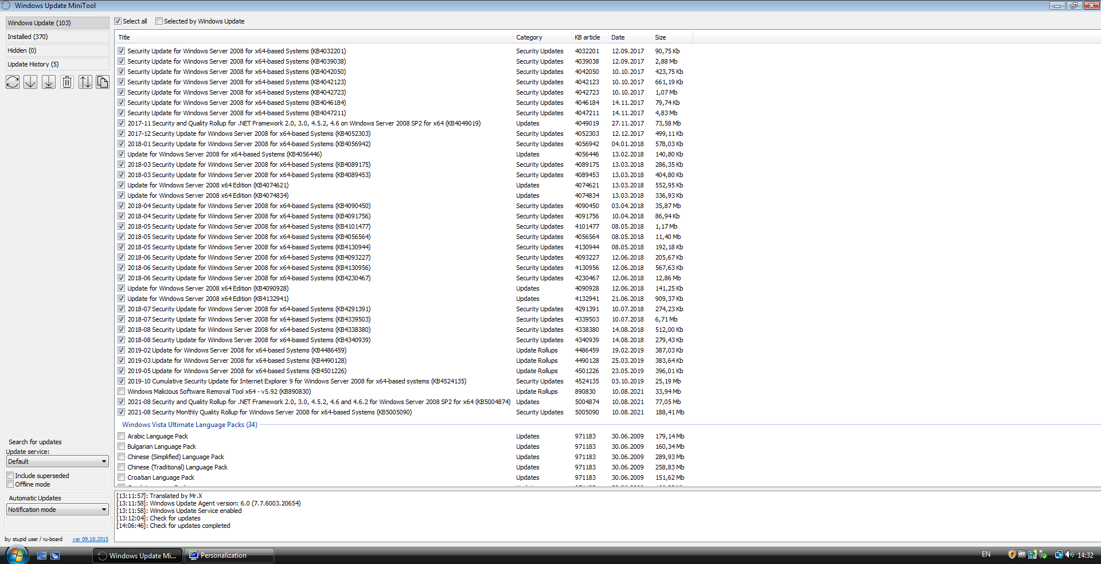Screen dimensions: 1101x564
Task: Click the EN language indicator
Action: (x=986, y=554)
